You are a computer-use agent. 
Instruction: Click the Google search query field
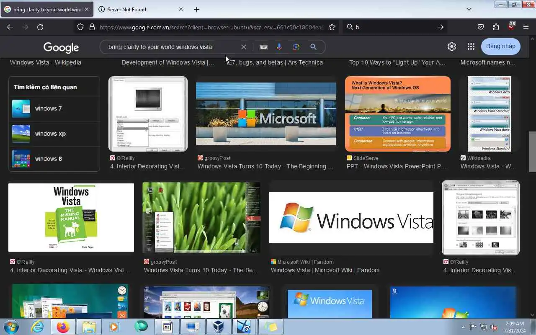(x=172, y=47)
